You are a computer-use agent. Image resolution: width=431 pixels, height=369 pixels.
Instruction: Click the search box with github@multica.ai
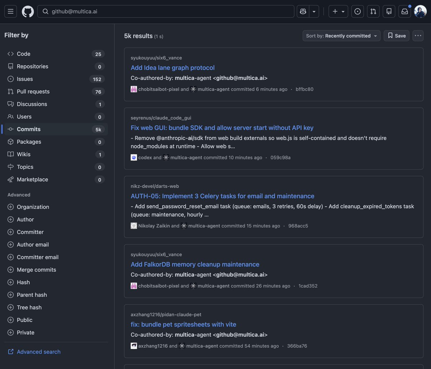click(x=166, y=11)
